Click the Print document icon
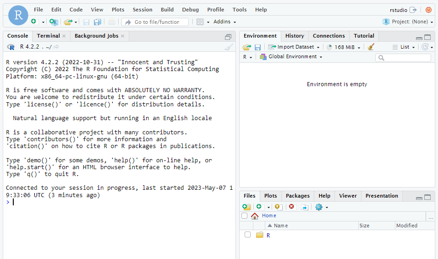Image resolution: width=438 pixels, height=259 pixels. point(112,22)
